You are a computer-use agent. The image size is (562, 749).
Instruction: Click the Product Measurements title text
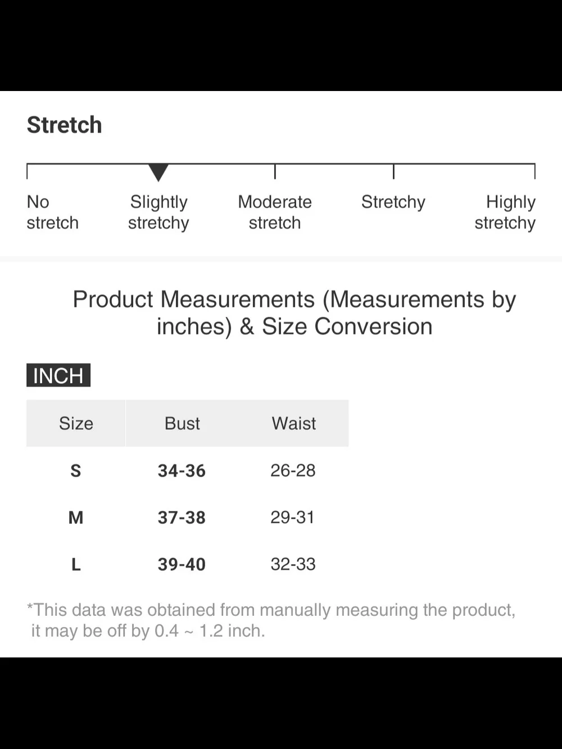coord(294,313)
